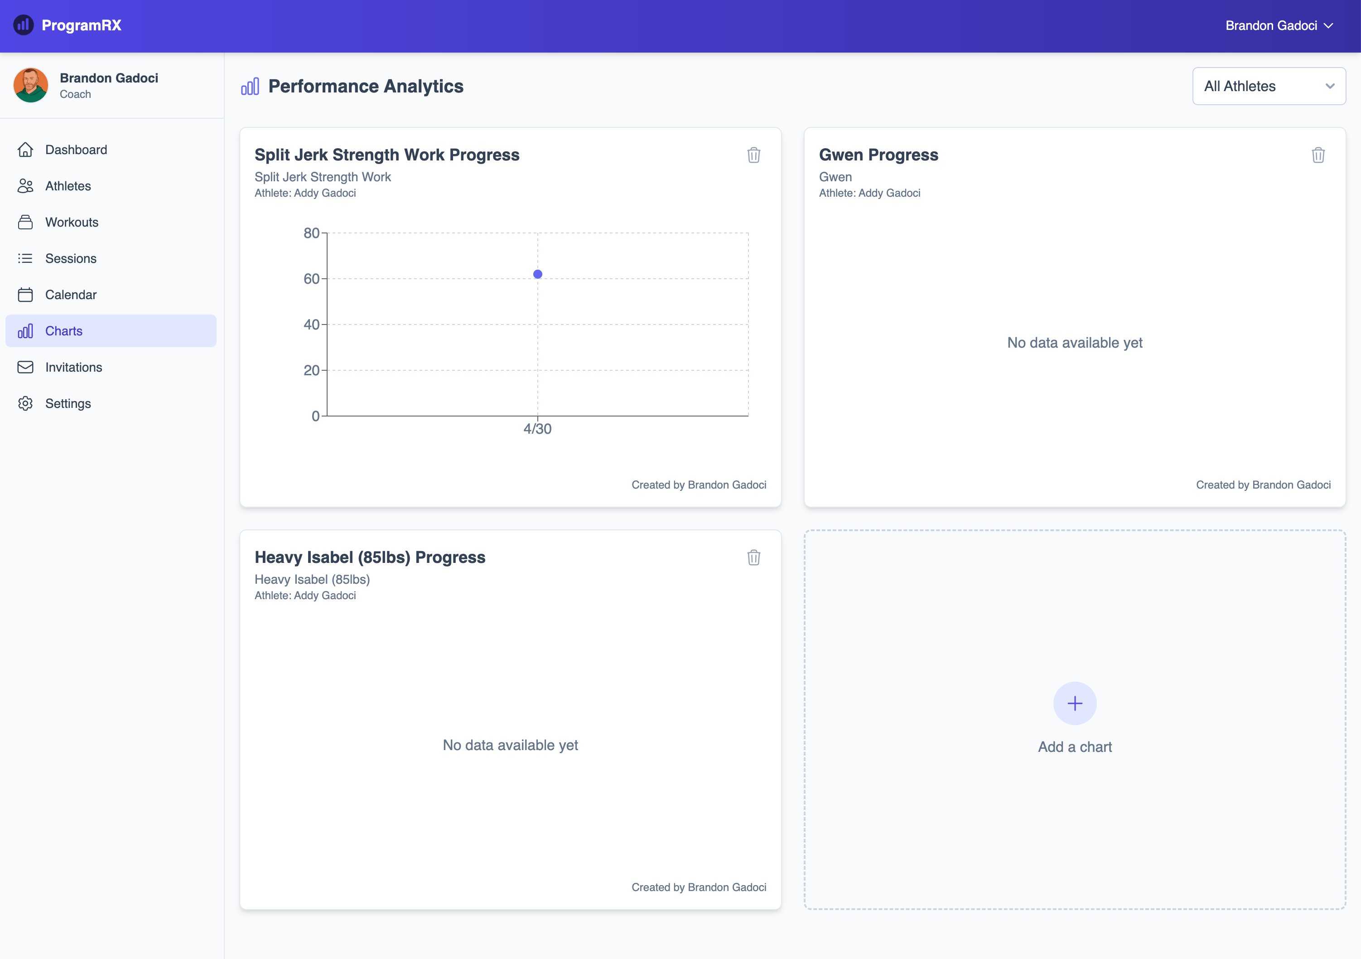Expand the All Athletes filter dropdown

click(x=1269, y=86)
